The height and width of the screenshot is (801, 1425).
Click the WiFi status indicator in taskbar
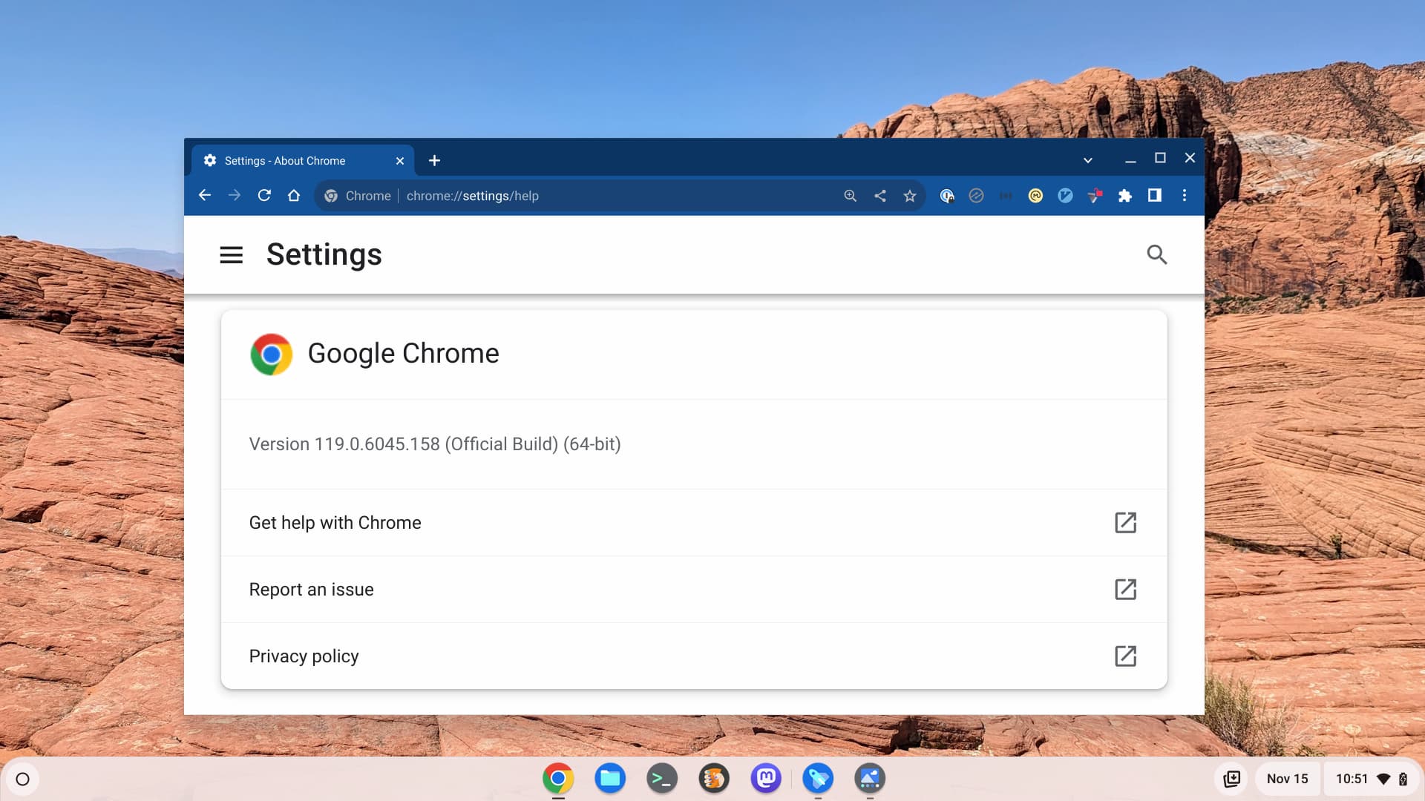pos(1385,779)
